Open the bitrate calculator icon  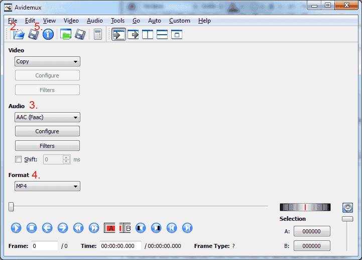tap(98, 35)
